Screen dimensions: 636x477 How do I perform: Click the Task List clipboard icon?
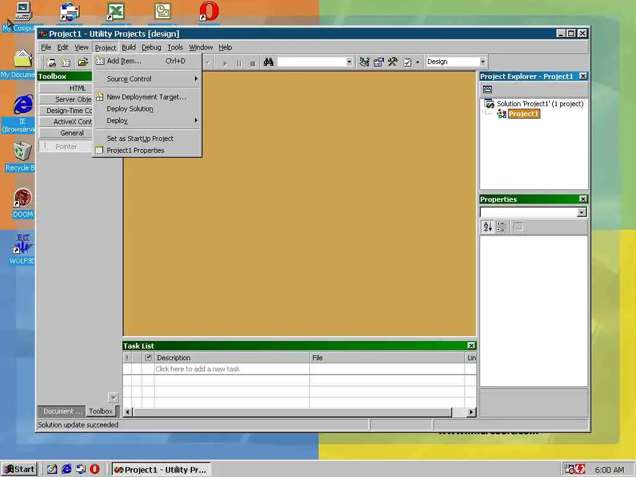pos(407,62)
